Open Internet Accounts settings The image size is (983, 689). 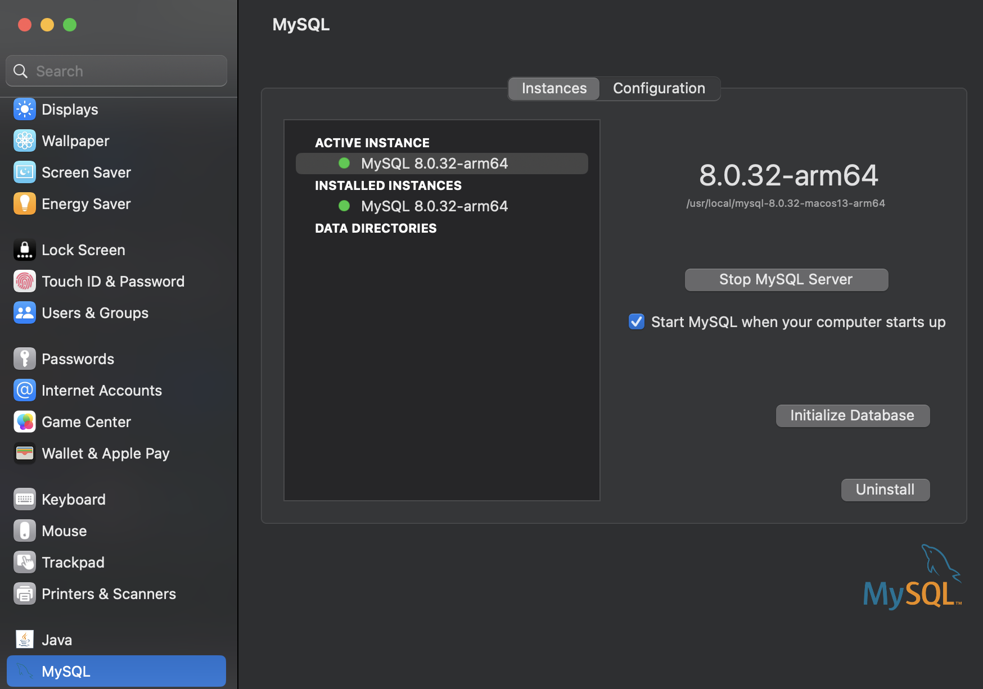pyautogui.click(x=101, y=390)
